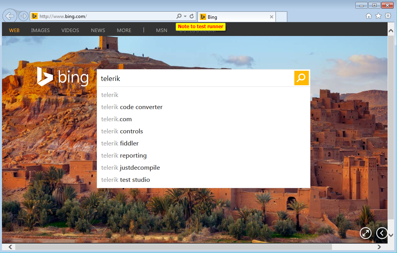397x253 pixels.
Task: Click the Bing logo
Action: (x=63, y=77)
